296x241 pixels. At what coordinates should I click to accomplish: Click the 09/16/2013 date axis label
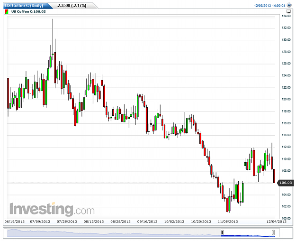coord(147,222)
